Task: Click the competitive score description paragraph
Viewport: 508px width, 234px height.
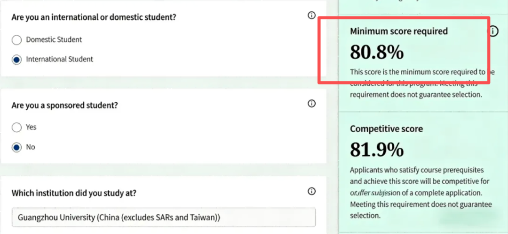Action: pos(420,193)
